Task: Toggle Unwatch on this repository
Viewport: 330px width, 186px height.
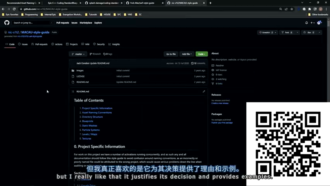Action: click(x=265, y=33)
